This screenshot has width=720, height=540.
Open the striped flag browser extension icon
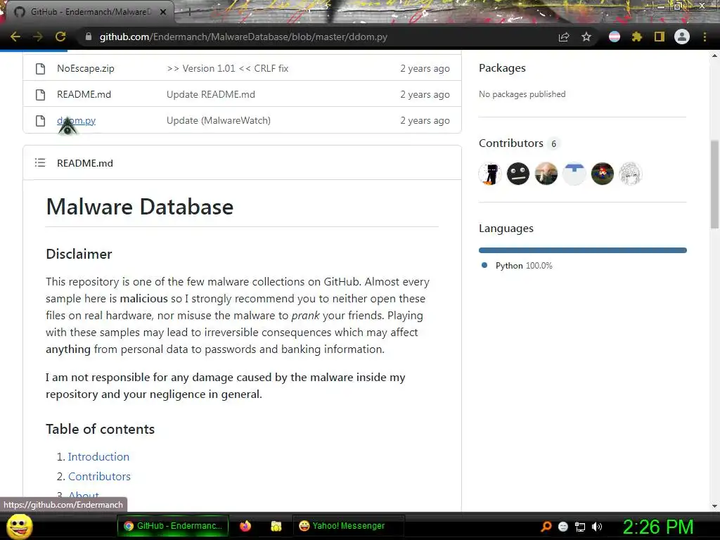(x=615, y=37)
